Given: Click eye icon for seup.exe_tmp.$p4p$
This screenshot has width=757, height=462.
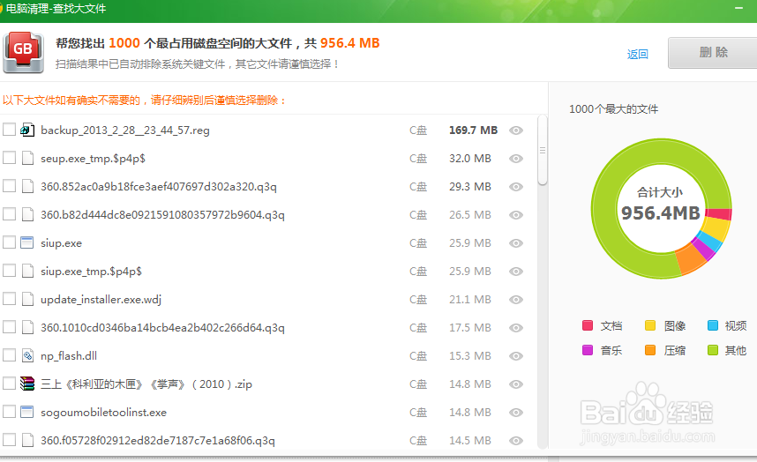Looking at the screenshot, I should click(516, 159).
